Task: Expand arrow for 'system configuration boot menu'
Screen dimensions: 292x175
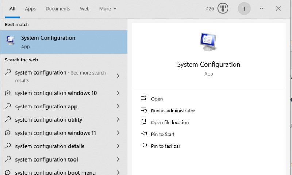Action: [118, 172]
